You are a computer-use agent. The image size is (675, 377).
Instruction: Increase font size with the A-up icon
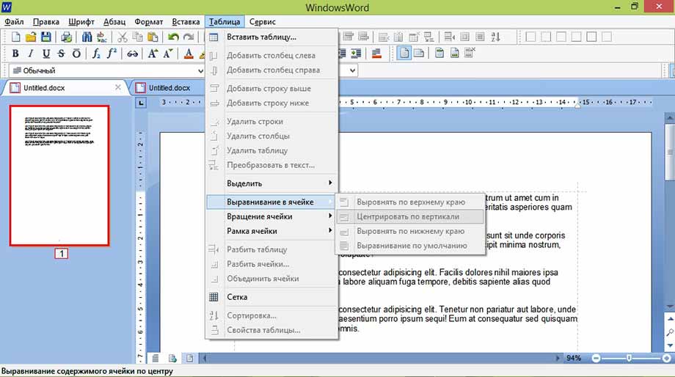click(x=153, y=54)
